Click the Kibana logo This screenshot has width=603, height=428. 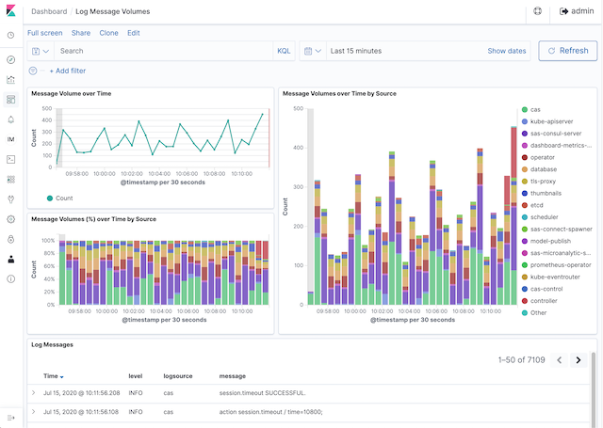tap(10, 10)
